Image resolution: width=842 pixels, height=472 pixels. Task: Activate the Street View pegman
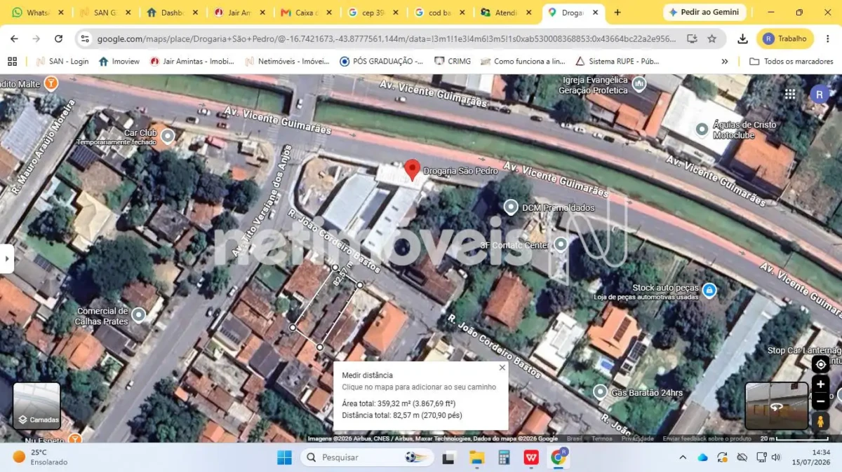tap(820, 421)
